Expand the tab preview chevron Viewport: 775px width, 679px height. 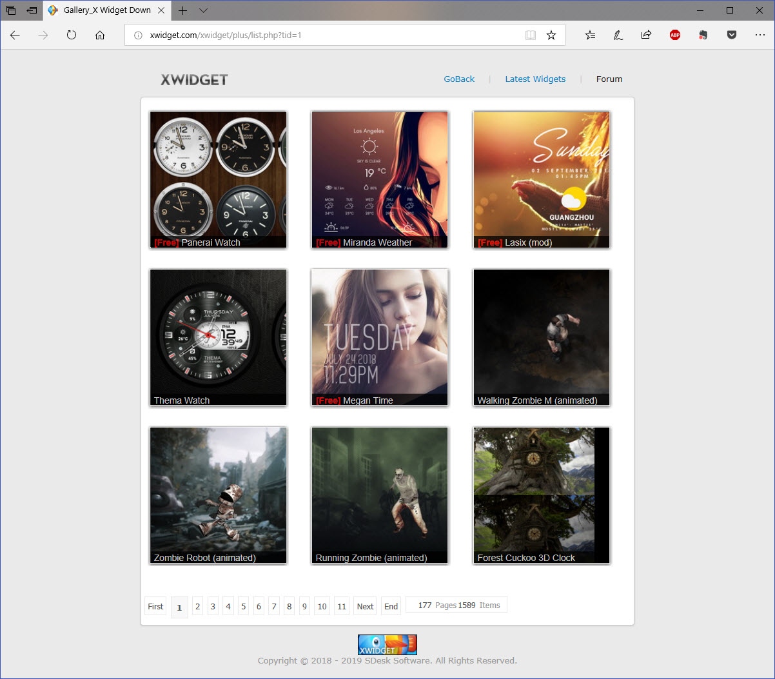tap(204, 10)
